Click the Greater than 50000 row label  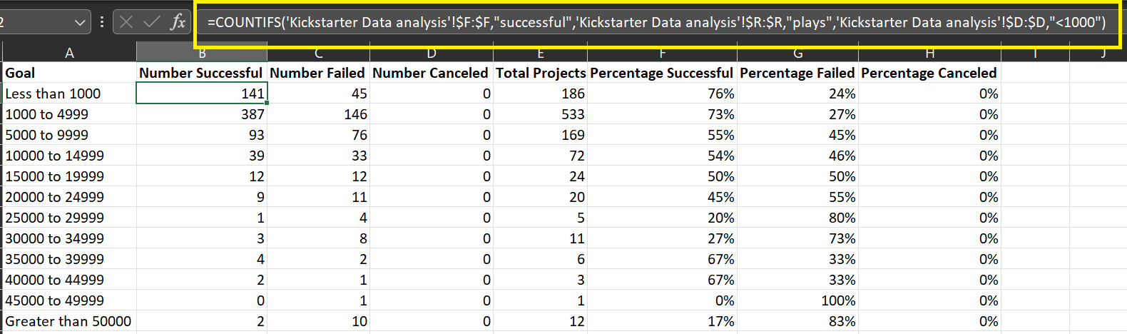coord(68,321)
